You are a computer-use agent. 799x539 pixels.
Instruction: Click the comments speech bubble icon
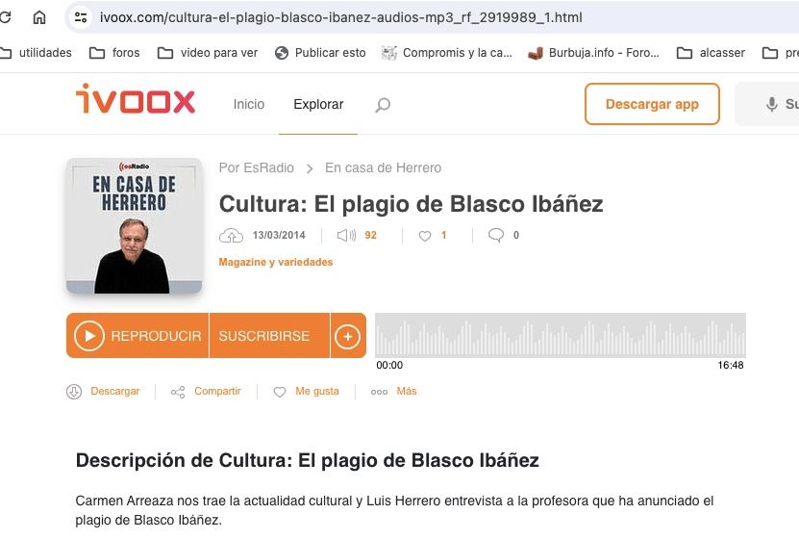(x=496, y=235)
